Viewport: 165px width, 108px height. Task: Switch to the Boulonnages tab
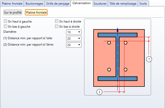tap(34, 3)
